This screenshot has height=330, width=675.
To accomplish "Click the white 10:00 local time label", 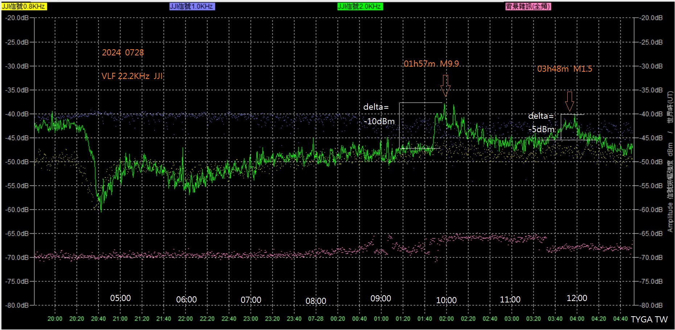I will tap(446, 300).
